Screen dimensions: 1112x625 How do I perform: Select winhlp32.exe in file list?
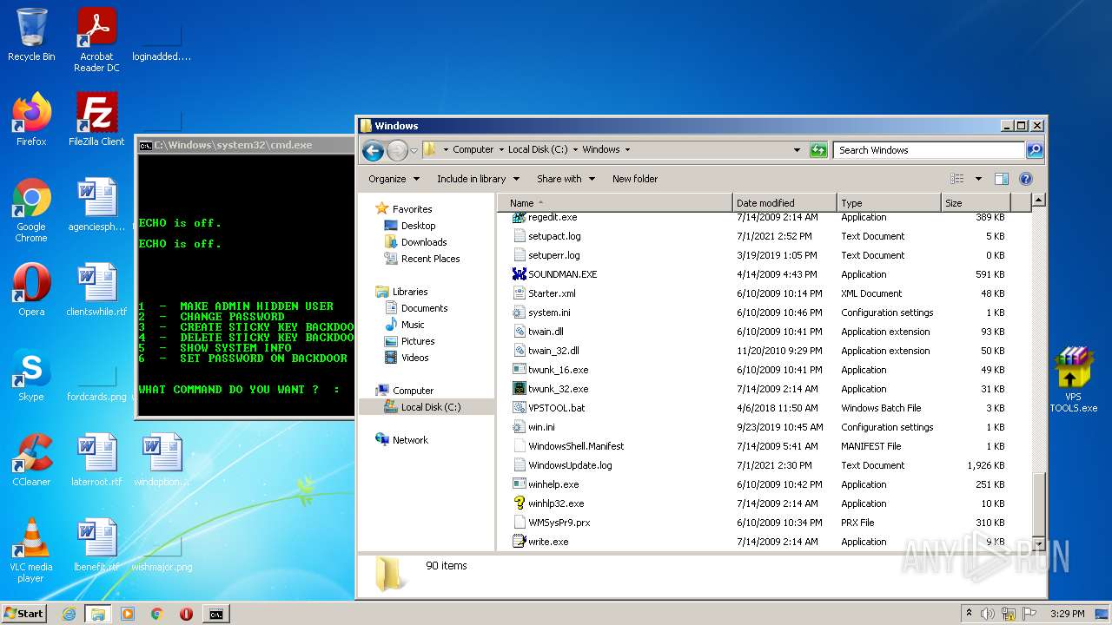click(556, 503)
